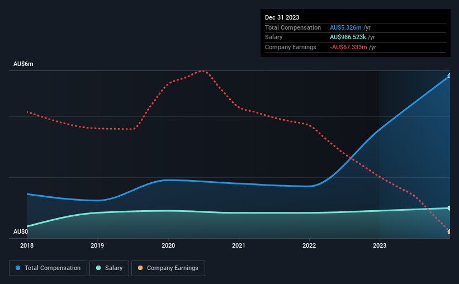
Task: Click the -AU$67.333m company earnings value
Action: (348, 47)
